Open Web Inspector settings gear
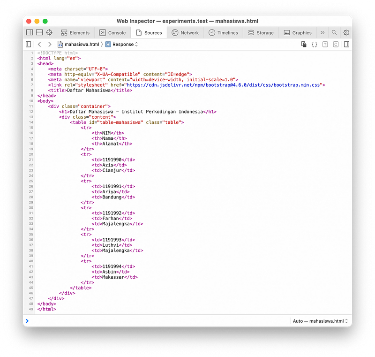The height and width of the screenshot is (357, 375). point(346,33)
